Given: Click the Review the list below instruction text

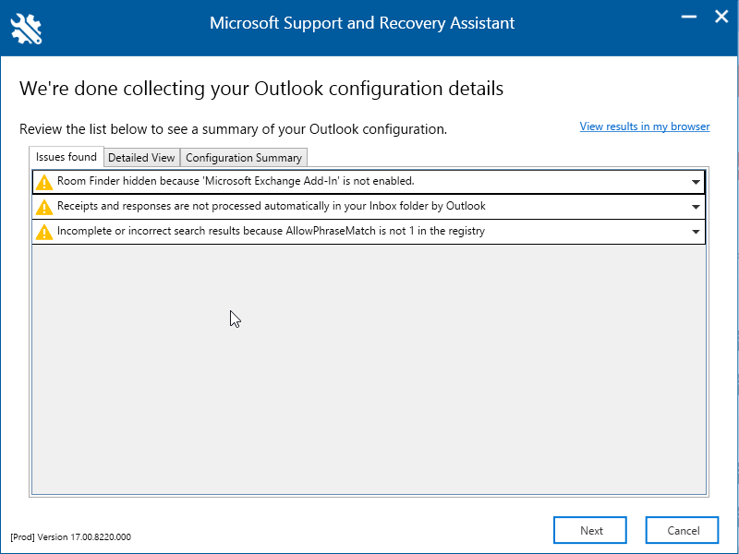Looking at the screenshot, I should pyautogui.click(x=234, y=129).
